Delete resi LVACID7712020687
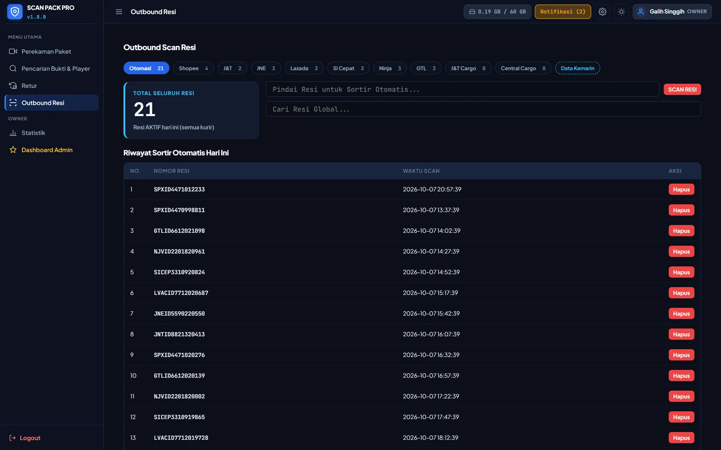The height and width of the screenshot is (450, 721). click(x=681, y=293)
